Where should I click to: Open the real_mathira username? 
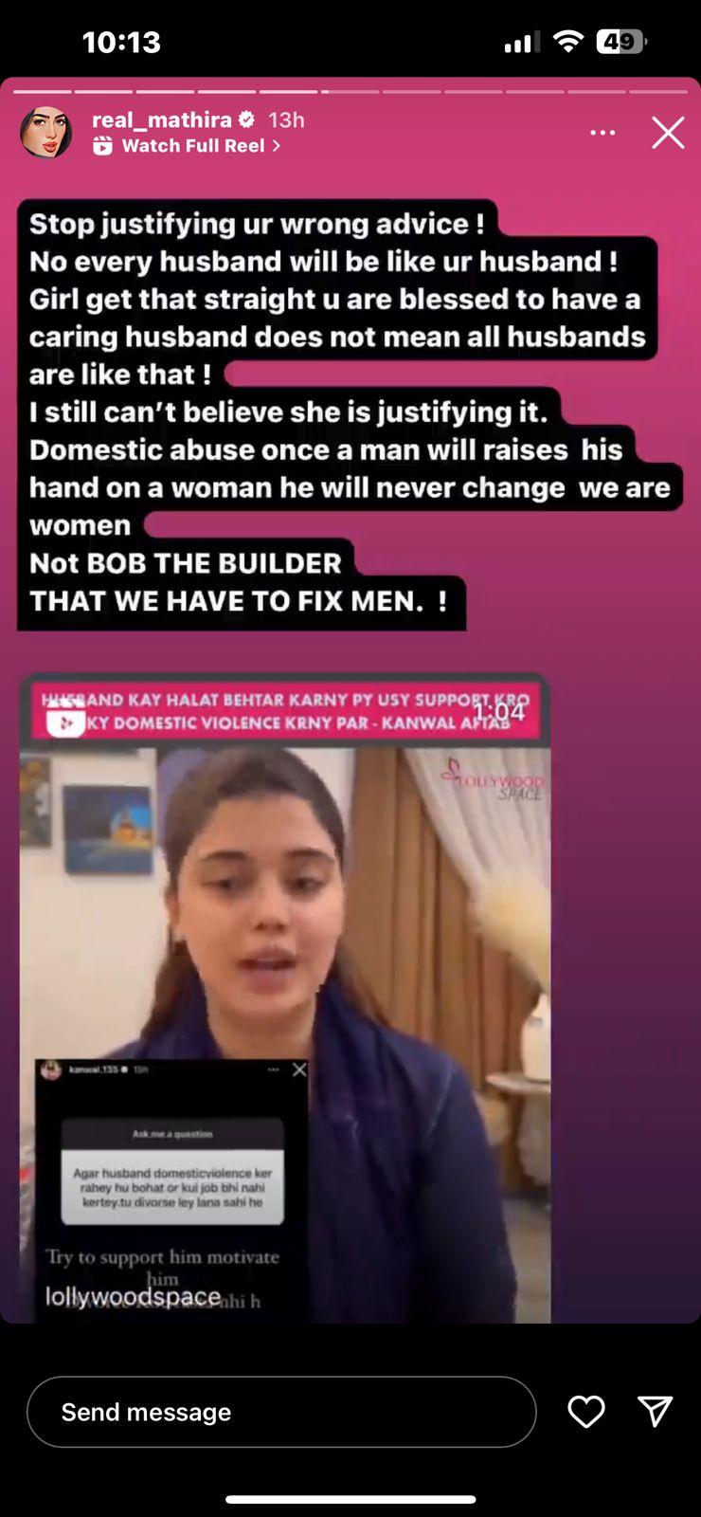click(162, 119)
